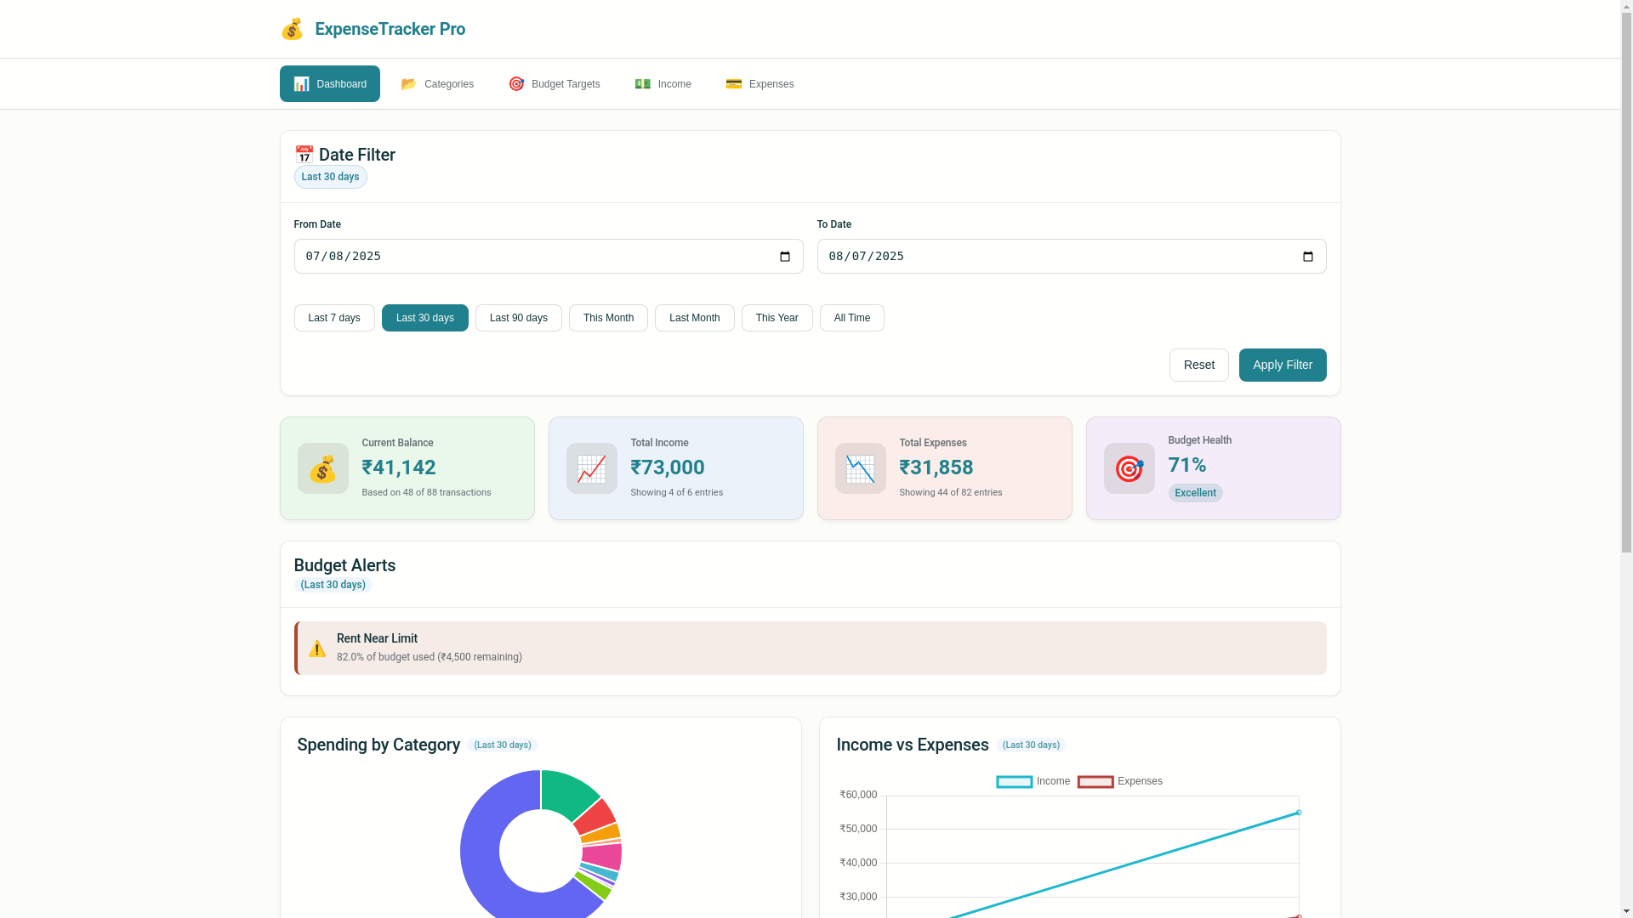Viewport: 1633px width, 918px height.
Task: Click the large purple doughnut segment
Action: 481,850
